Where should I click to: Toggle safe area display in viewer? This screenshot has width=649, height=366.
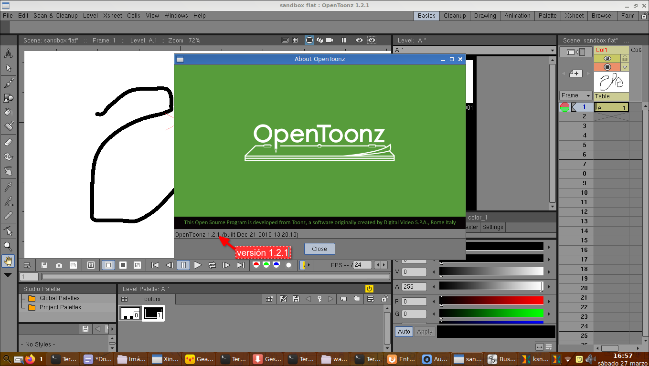click(x=285, y=40)
